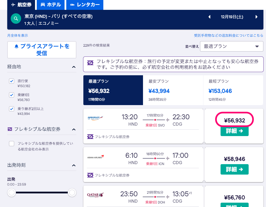266x207 pixels.
Task: Click the left departure time slider handle
Action: 12,193
